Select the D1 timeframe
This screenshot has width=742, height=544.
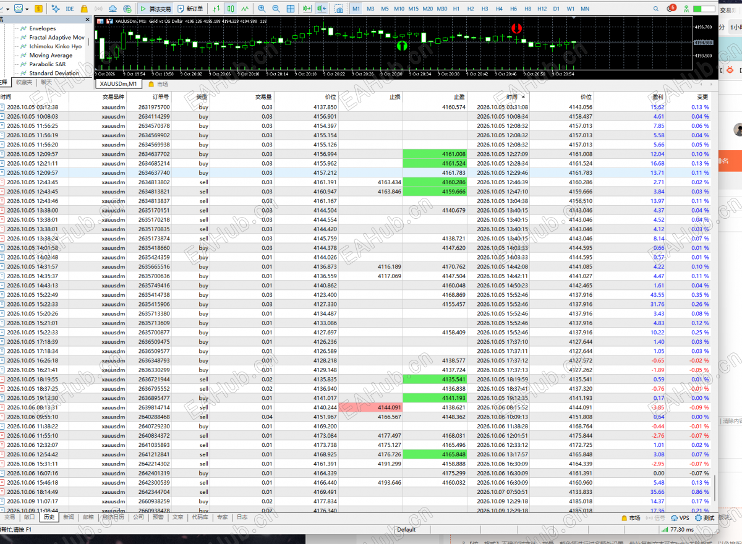556,9
